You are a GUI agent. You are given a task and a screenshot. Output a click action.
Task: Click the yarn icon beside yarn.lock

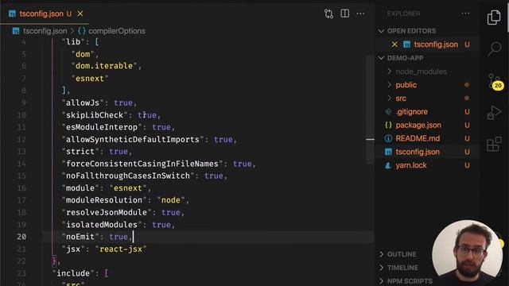388,165
